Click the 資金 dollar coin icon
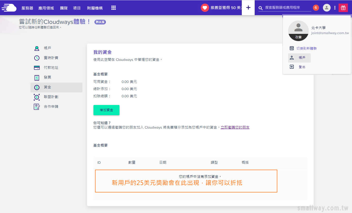Viewport: 352px width, 213px height. coord(37,87)
